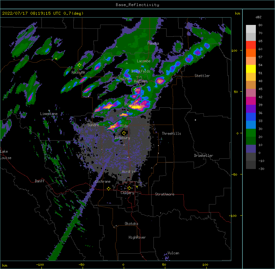Image resolution: width=275 pixels, height=269 pixels.
Task: Select the Banff label
Action: [x=40, y=181]
